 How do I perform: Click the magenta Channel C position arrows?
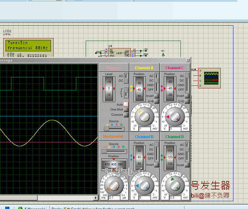tap(162, 88)
